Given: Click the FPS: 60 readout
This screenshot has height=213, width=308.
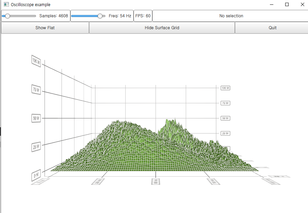Looking at the screenshot, I should pyautogui.click(x=143, y=16).
